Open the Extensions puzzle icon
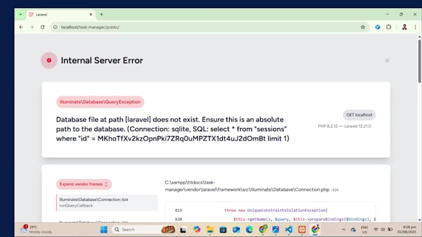The width and height of the screenshot is (422, 237). pyautogui.click(x=388, y=27)
